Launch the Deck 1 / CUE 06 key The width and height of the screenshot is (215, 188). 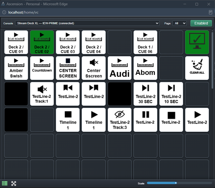pos(145,42)
